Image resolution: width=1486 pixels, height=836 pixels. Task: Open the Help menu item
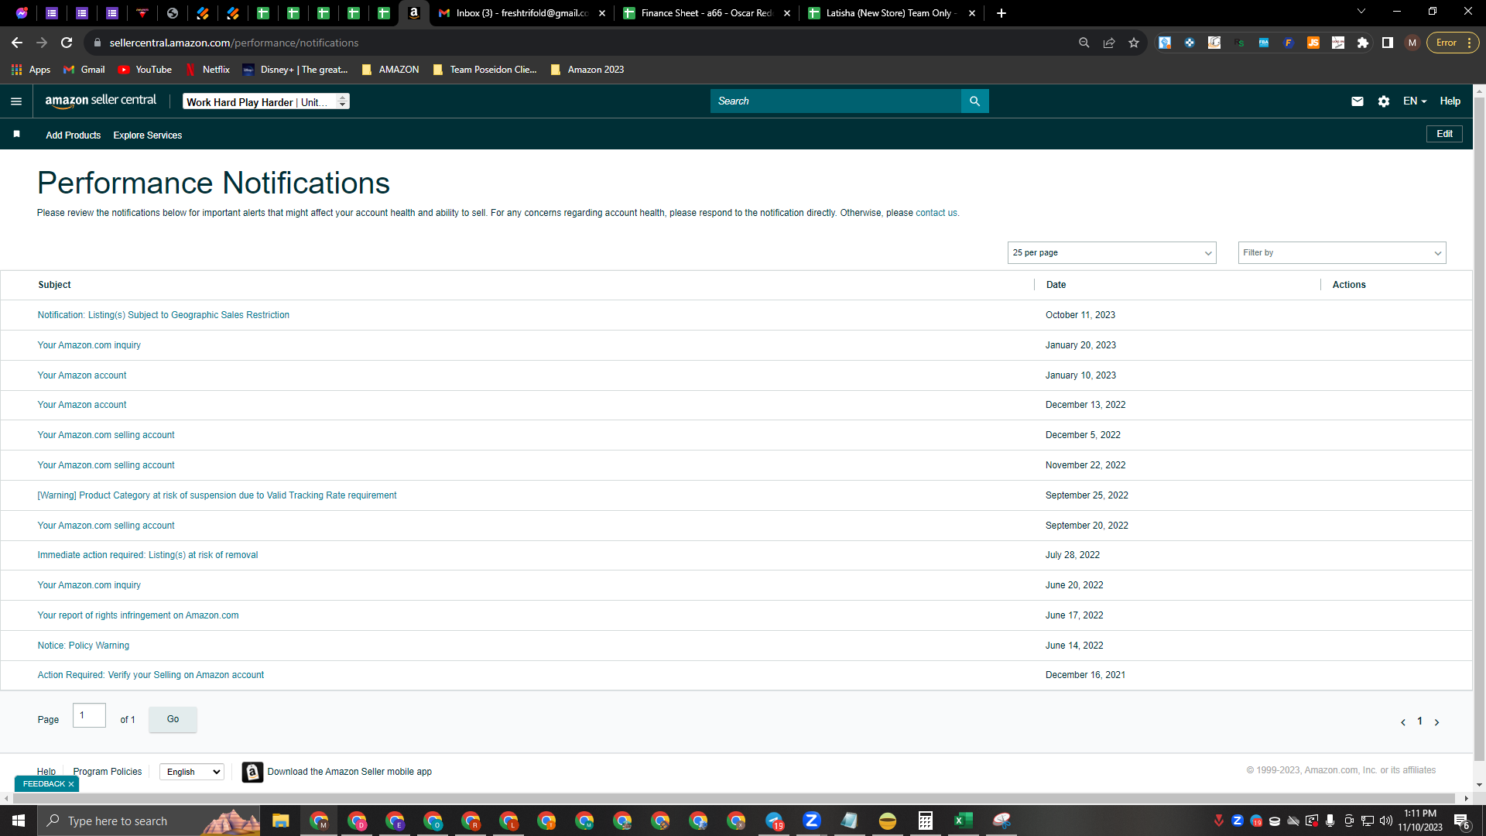[1450, 101]
